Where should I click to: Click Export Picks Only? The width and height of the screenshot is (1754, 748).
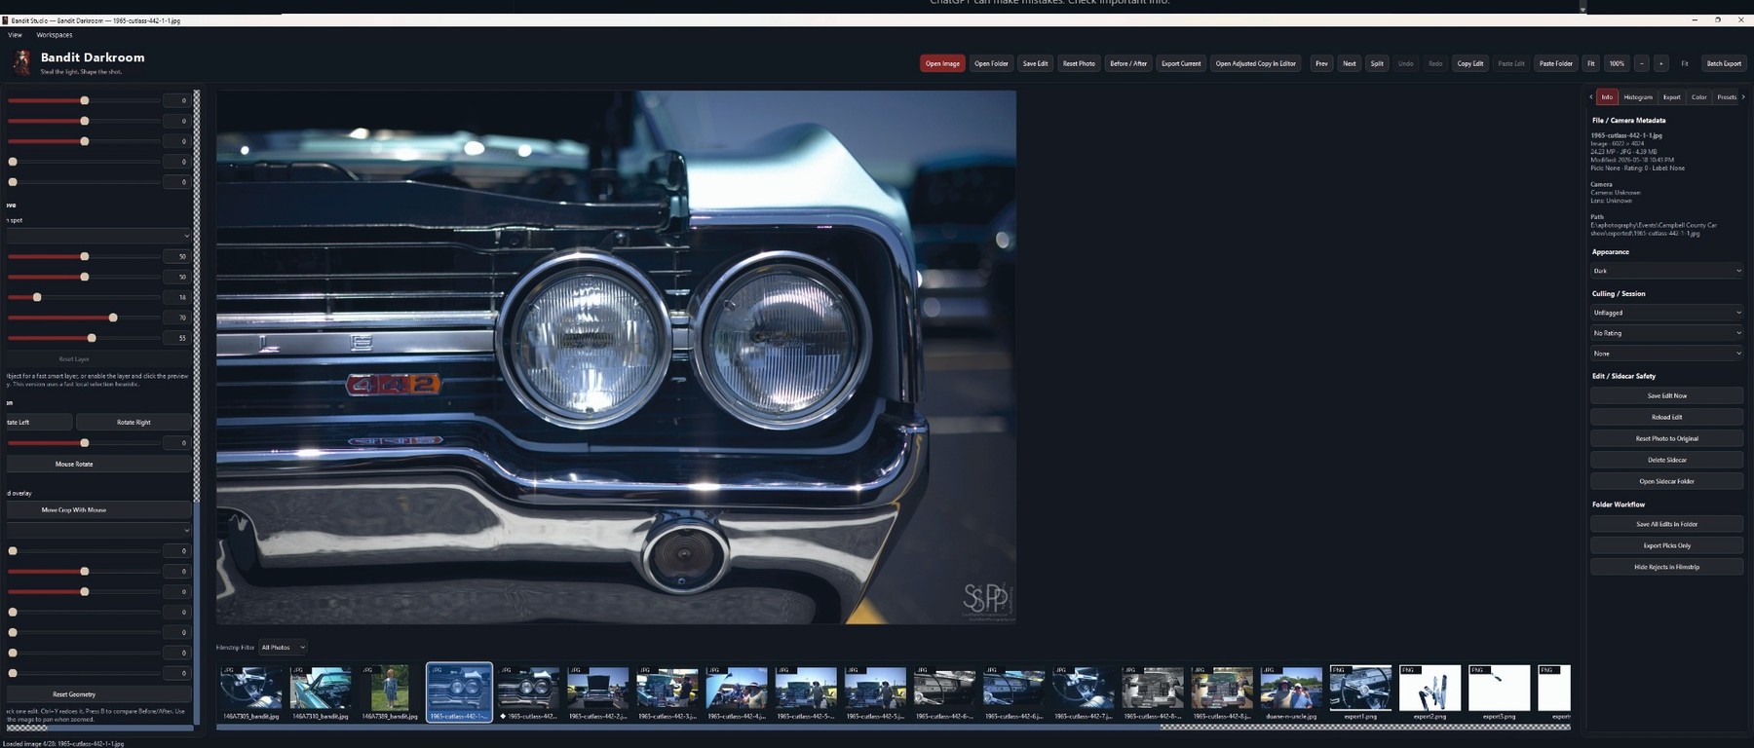[x=1667, y=545]
